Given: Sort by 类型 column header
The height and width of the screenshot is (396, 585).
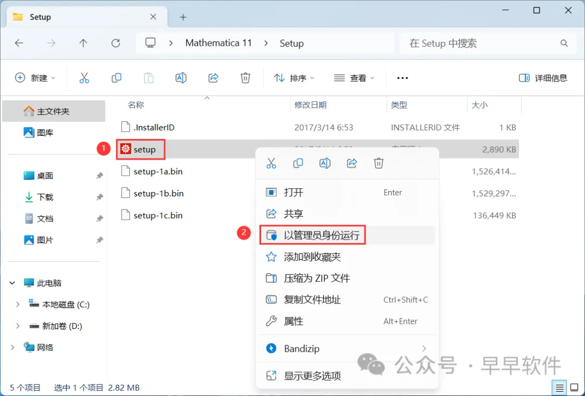Looking at the screenshot, I should (399, 105).
